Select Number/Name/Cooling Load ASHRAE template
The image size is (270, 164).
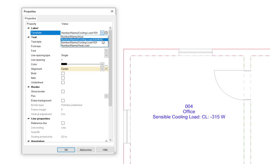(x=82, y=40)
